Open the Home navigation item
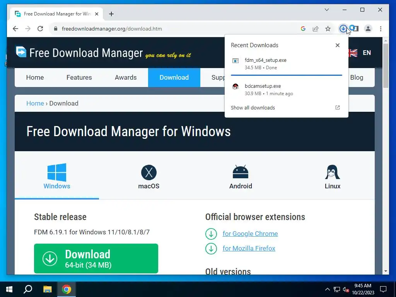This screenshot has width=396, height=297. tap(35, 77)
